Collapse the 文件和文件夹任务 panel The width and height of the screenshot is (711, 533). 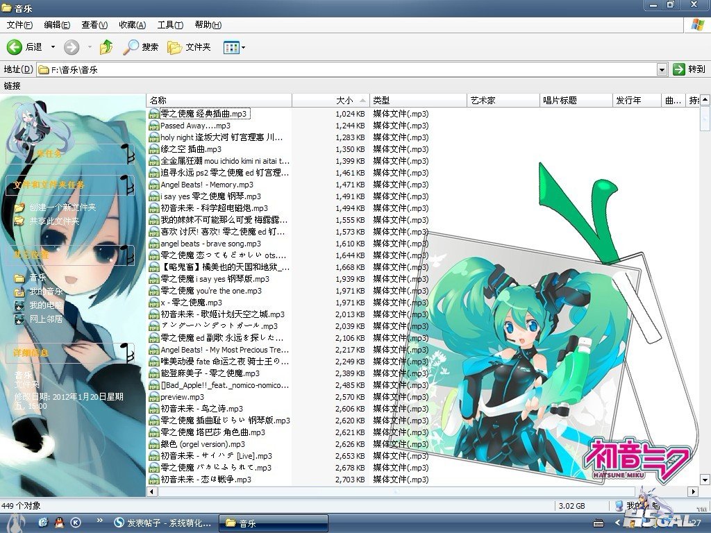(x=128, y=185)
